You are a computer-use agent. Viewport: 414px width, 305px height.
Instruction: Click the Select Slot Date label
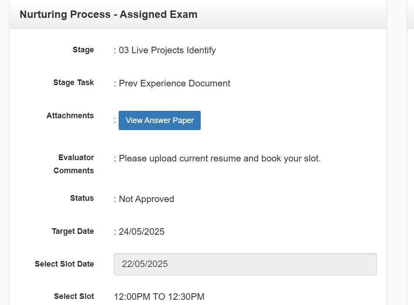coord(64,264)
